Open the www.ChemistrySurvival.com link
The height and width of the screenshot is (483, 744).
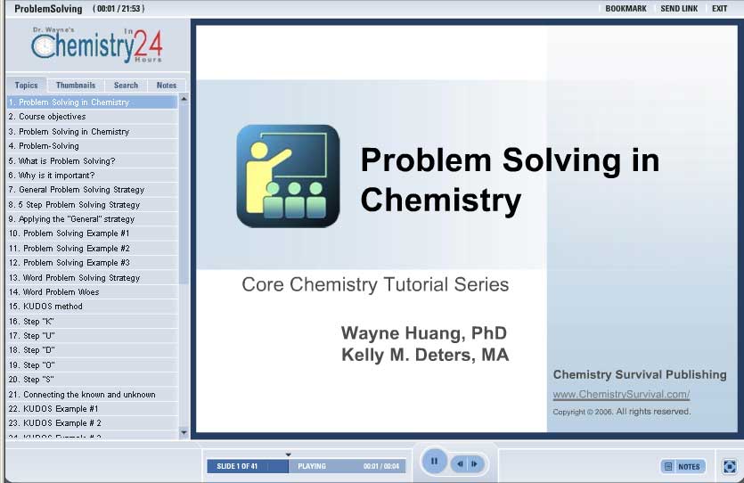(621, 394)
